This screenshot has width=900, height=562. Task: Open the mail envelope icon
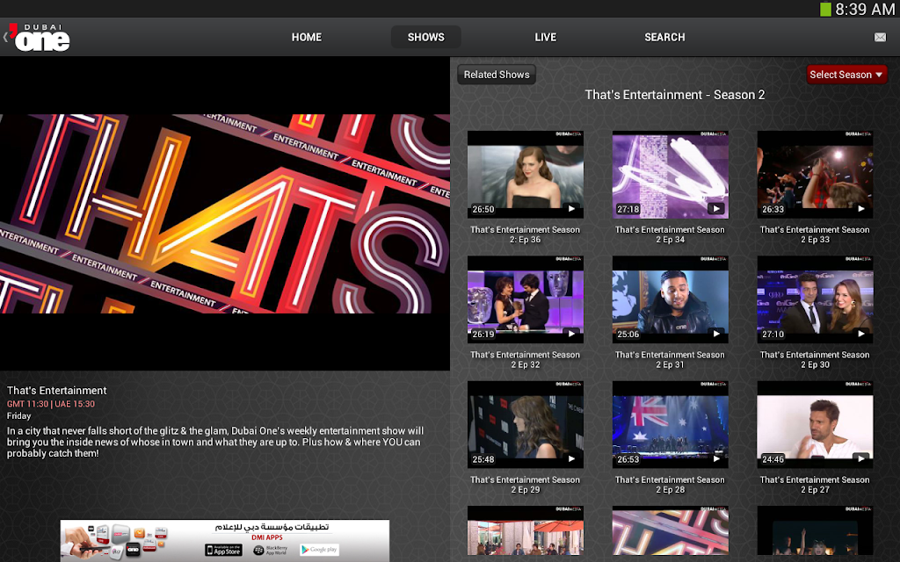pos(879,37)
